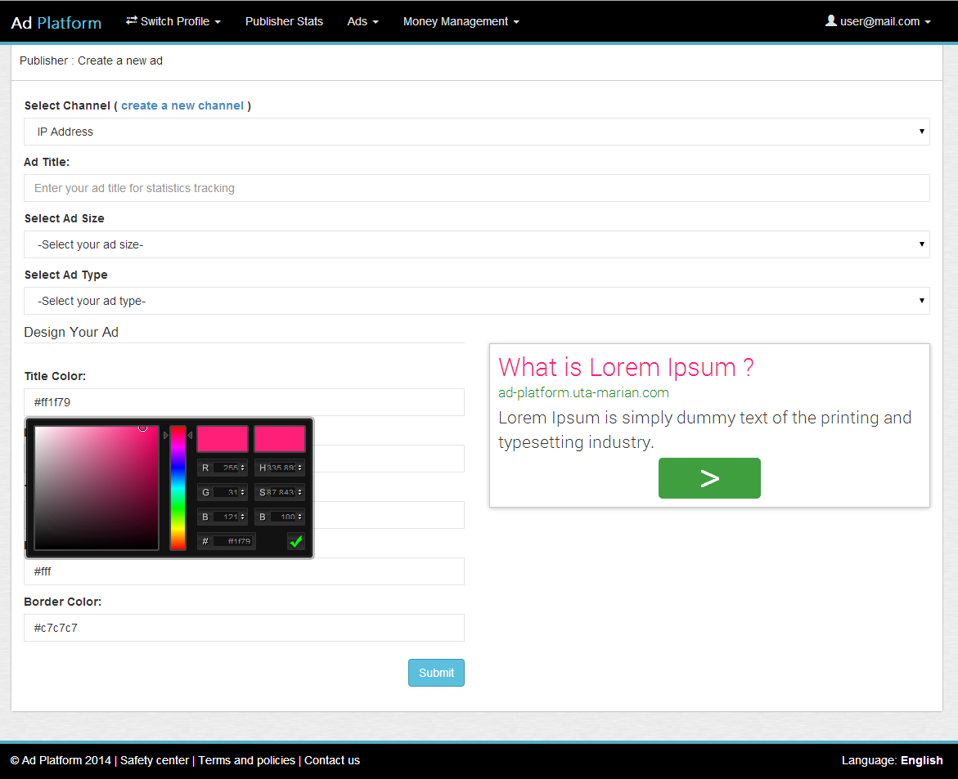The height and width of the screenshot is (779, 958).
Task: Open the Select your ad size dropdown
Action: tap(477, 244)
